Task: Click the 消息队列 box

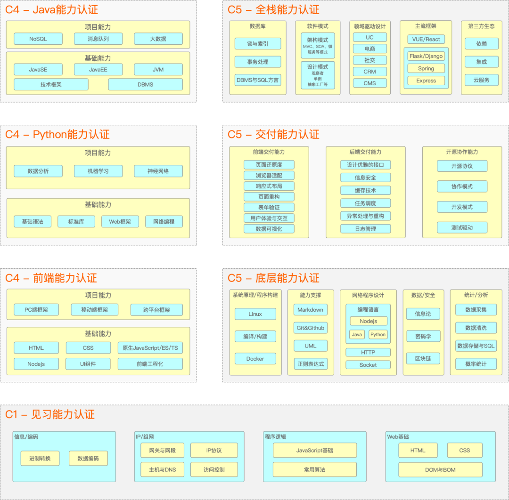Action: tap(98, 39)
